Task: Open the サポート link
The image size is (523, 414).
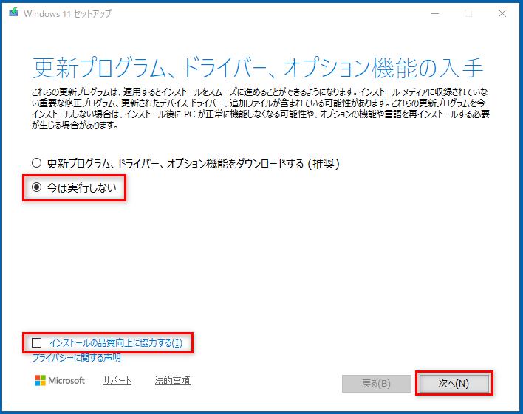Action: point(117,380)
